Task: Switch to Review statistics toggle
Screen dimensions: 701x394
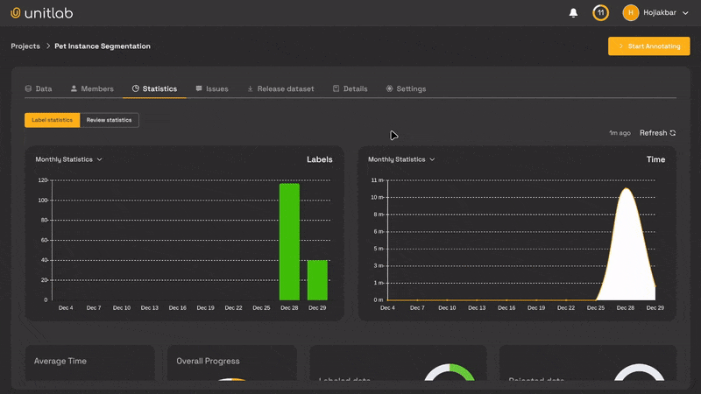Action: pos(109,120)
